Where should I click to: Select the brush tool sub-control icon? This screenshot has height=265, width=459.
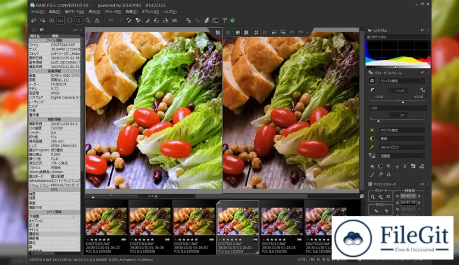[x=372, y=175]
